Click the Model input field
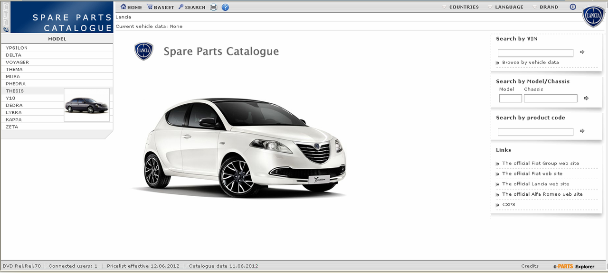Screen dimensions: 608x273 point(511,99)
